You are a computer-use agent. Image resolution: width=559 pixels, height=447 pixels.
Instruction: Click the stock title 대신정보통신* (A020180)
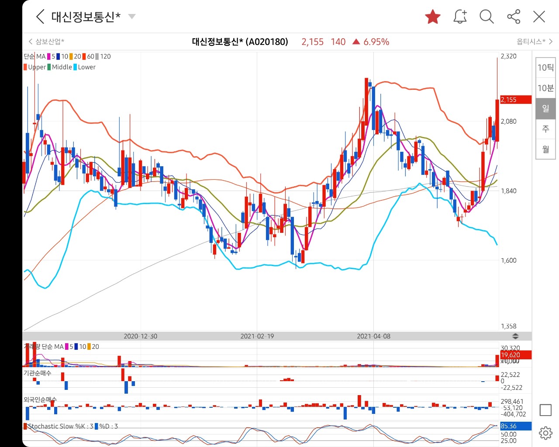pos(240,42)
